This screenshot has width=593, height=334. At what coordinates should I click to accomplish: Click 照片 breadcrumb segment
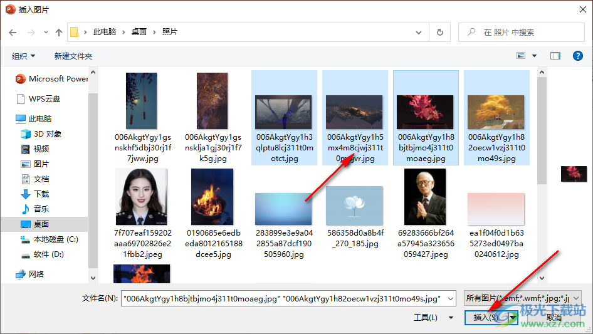coord(169,32)
